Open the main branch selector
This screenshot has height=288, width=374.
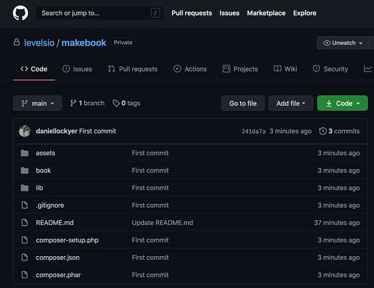coord(37,103)
